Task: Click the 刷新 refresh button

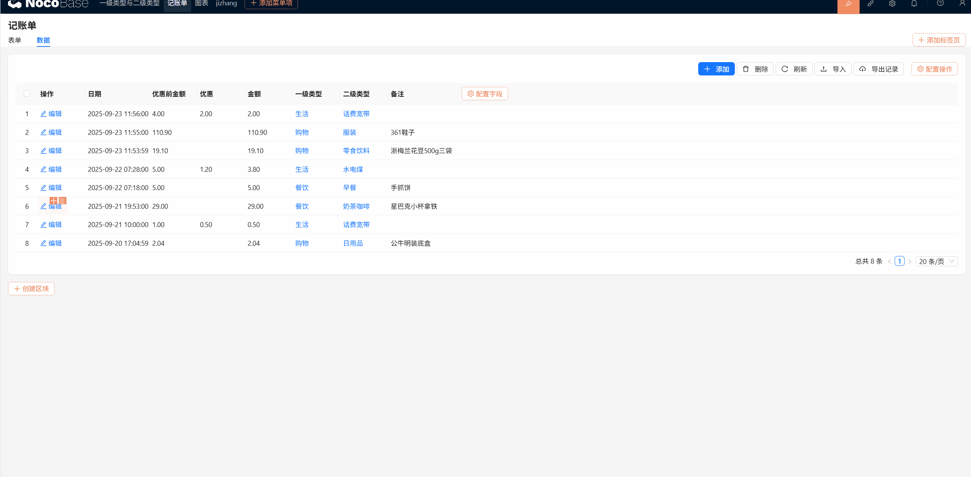Action: 794,69
